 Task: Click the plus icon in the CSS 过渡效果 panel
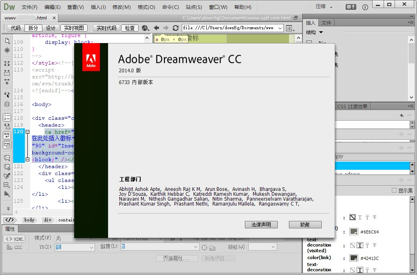[x=401, y=115]
